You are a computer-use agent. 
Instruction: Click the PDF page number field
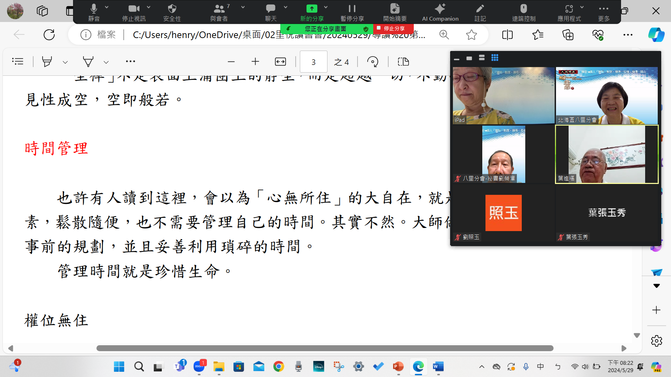coord(313,62)
